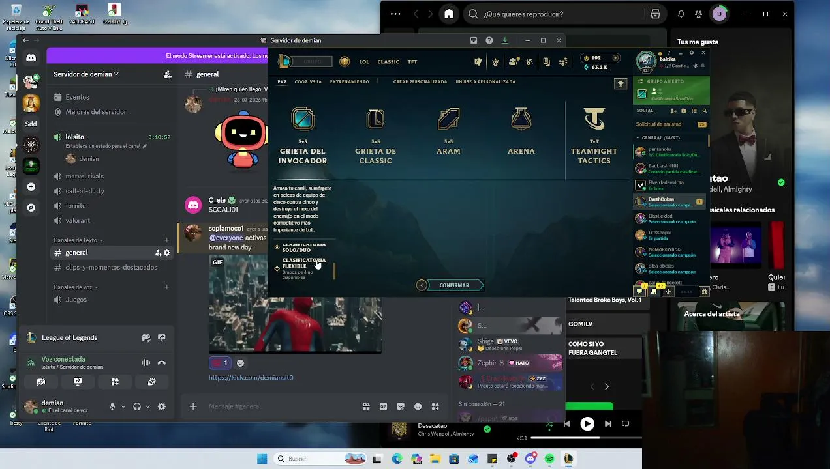Toggle Discord headphones deafen

coord(137,406)
